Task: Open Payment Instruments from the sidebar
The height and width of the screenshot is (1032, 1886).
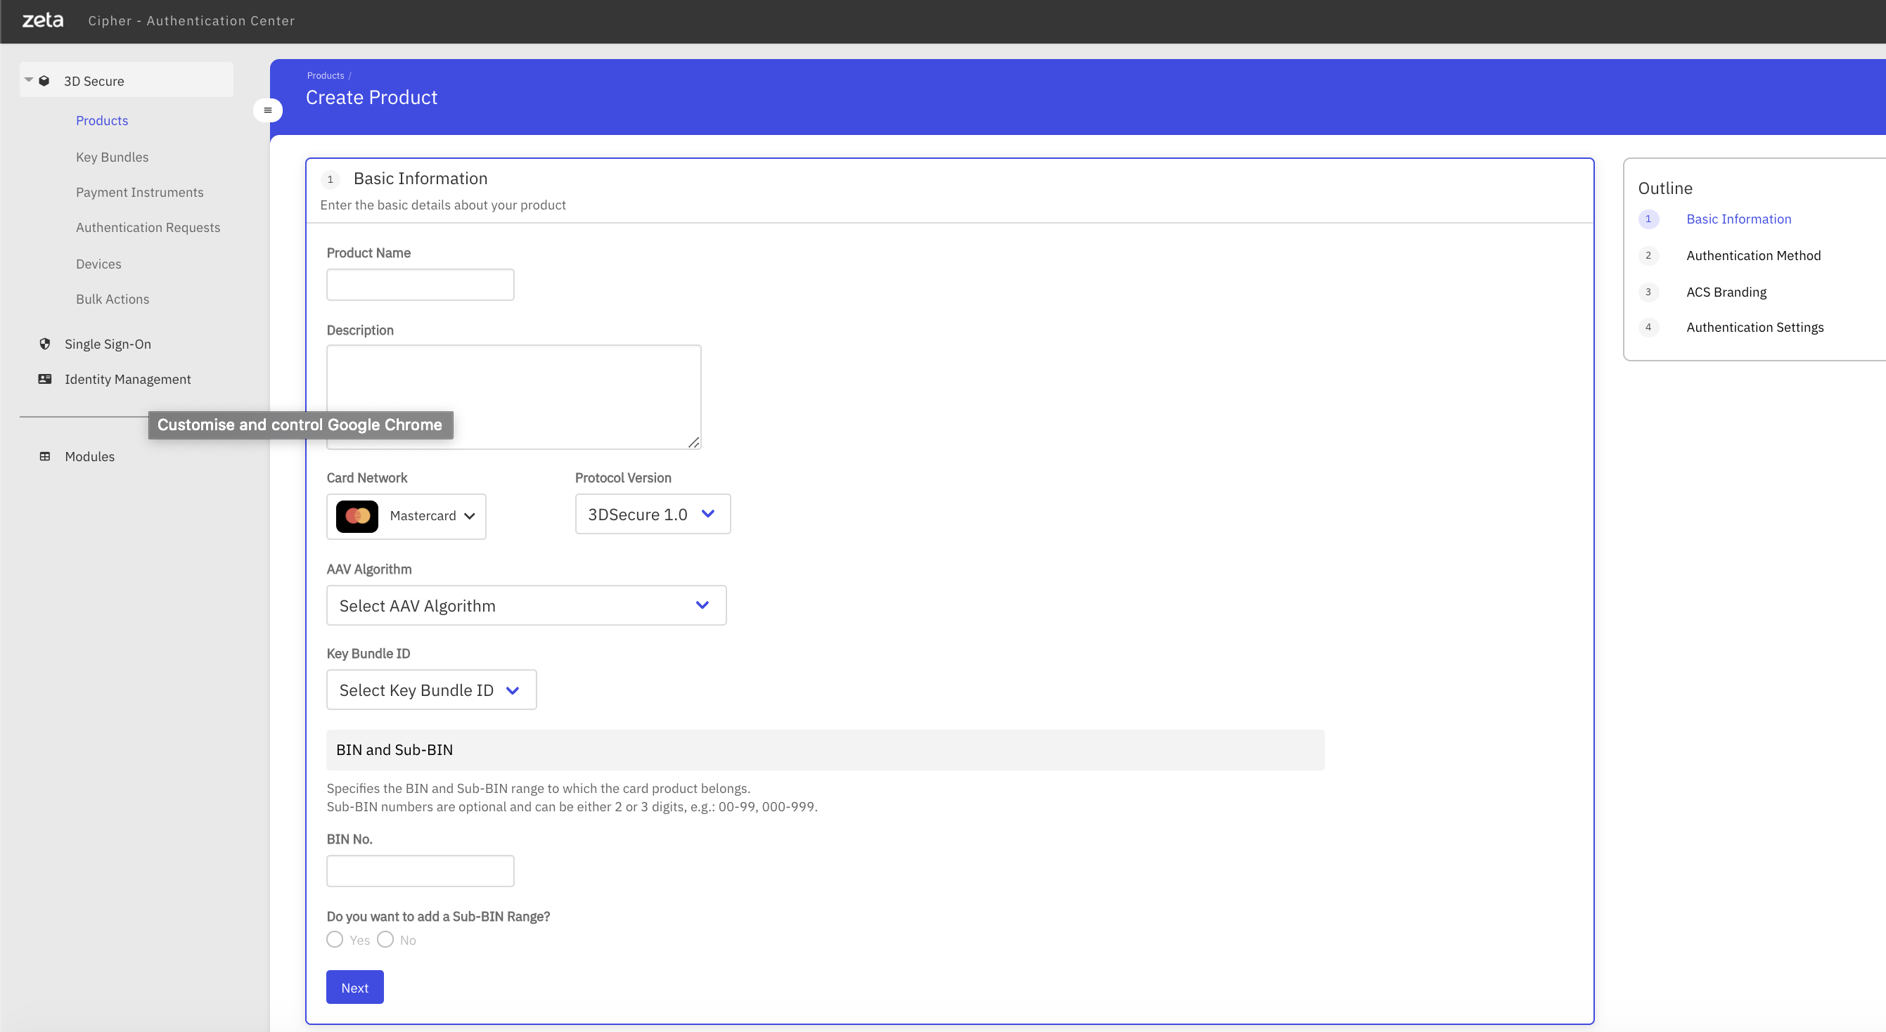Action: 139,192
